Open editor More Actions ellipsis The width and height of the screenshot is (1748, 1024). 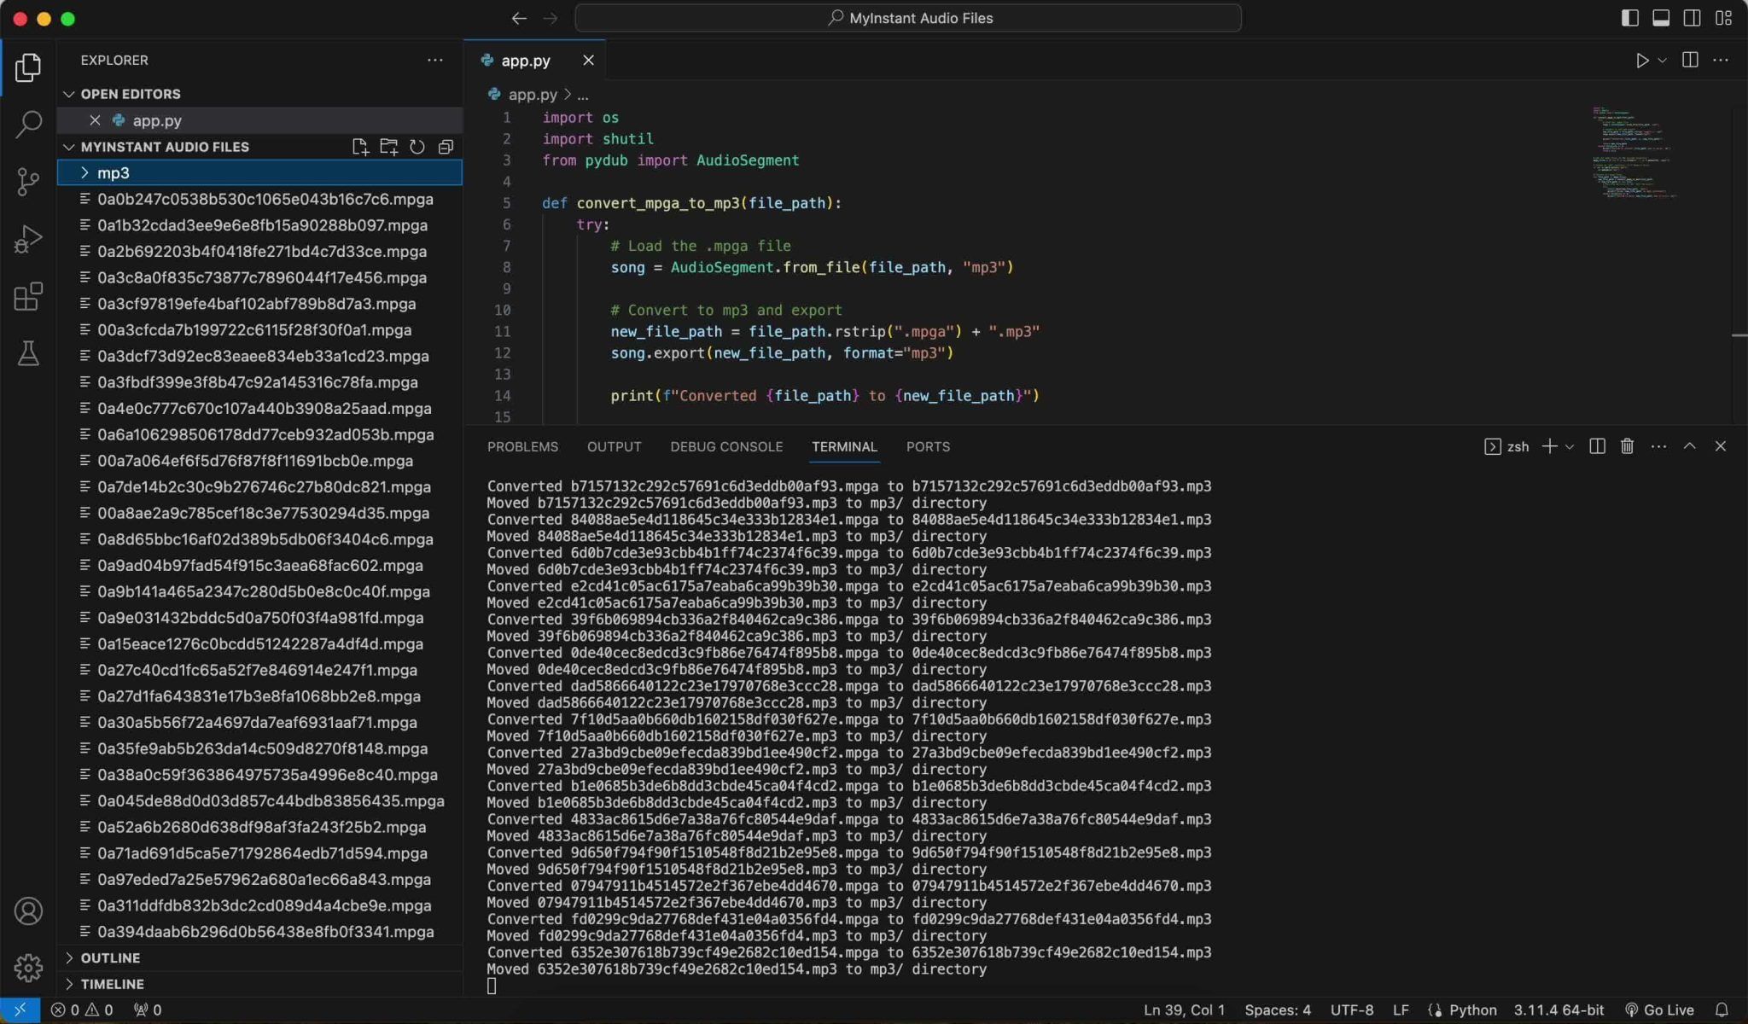click(x=1721, y=60)
